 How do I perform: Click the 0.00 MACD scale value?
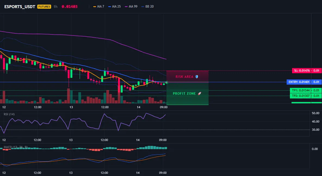pyautogui.click(x=315, y=149)
